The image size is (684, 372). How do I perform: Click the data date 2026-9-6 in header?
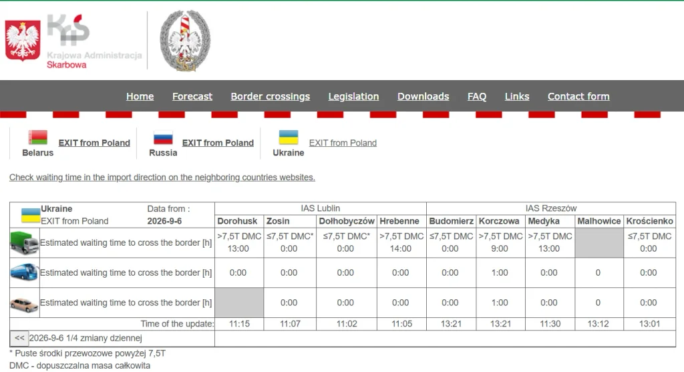point(164,221)
